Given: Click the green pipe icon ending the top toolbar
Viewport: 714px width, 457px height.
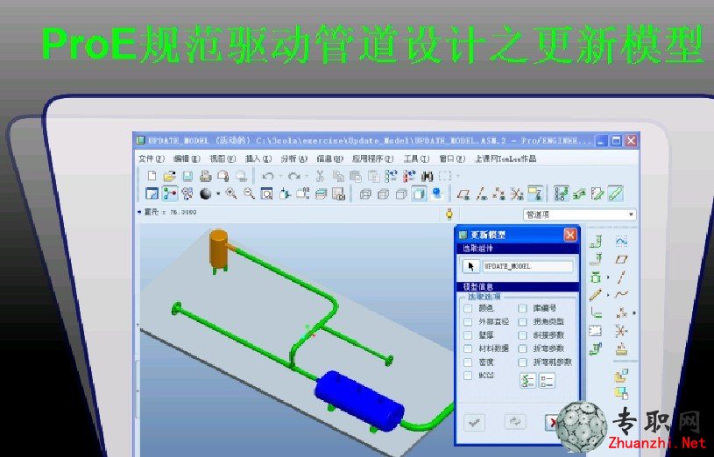Looking at the screenshot, I should (615, 193).
